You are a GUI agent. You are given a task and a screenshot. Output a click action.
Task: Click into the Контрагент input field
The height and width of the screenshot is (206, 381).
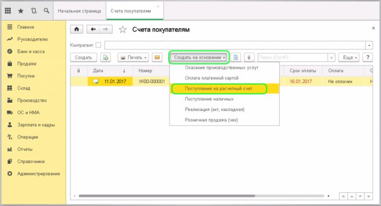(x=235, y=45)
